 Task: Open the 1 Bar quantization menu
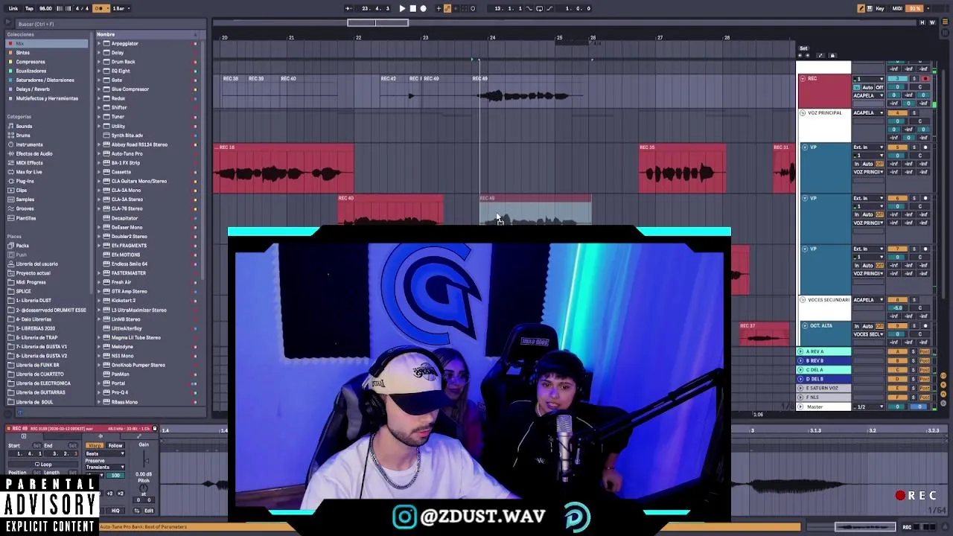pos(121,8)
